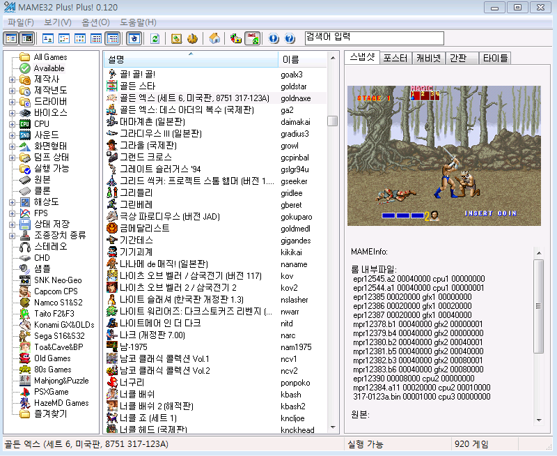Click the game list scroll down arrow
The image size is (557, 456).
[333, 427]
